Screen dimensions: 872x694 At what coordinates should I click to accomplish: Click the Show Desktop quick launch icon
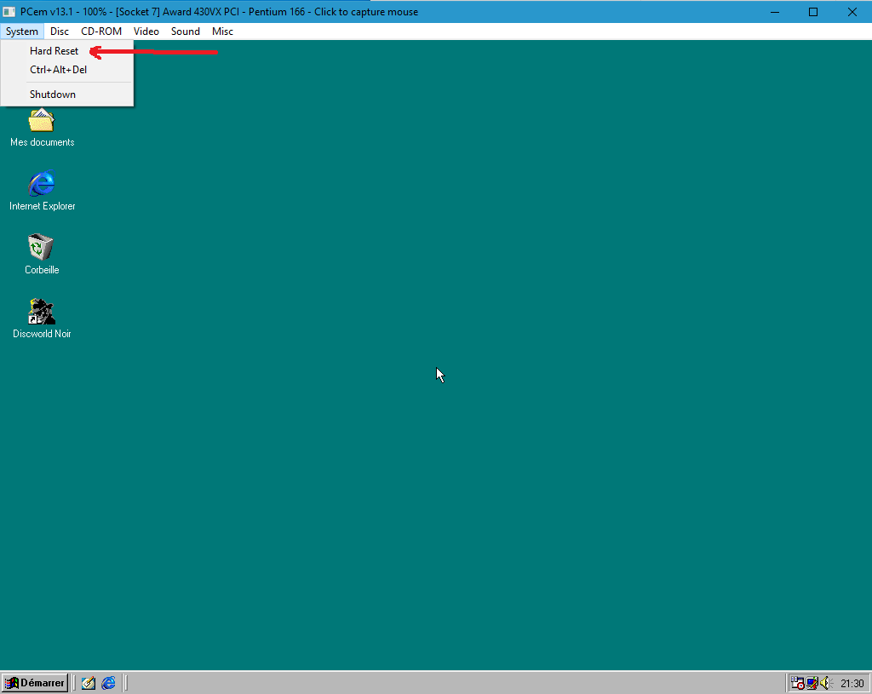tap(89, 683)
